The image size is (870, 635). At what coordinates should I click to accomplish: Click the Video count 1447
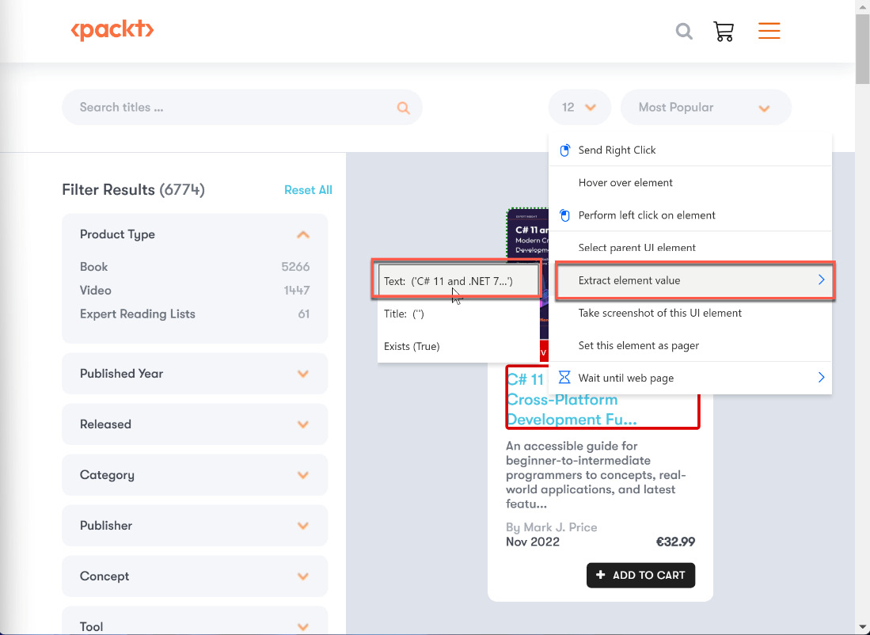pos(297,291)
